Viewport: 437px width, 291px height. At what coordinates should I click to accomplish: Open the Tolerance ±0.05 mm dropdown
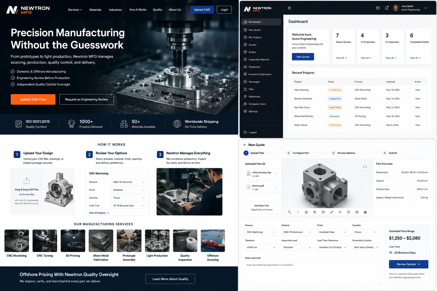[x=261, y=247]
